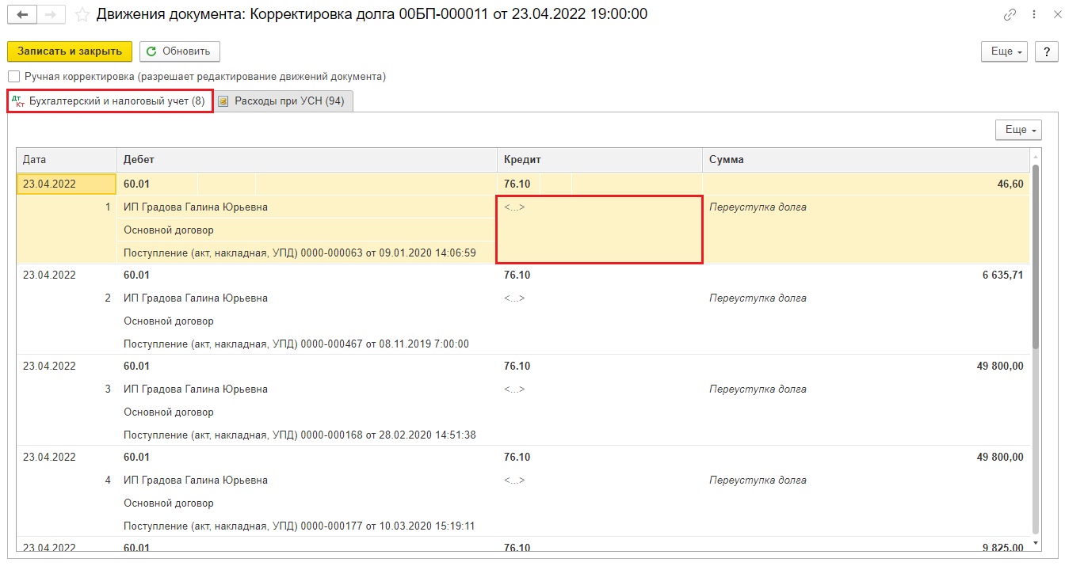Select the date cell of entry 1

click(x=67, y=184)
